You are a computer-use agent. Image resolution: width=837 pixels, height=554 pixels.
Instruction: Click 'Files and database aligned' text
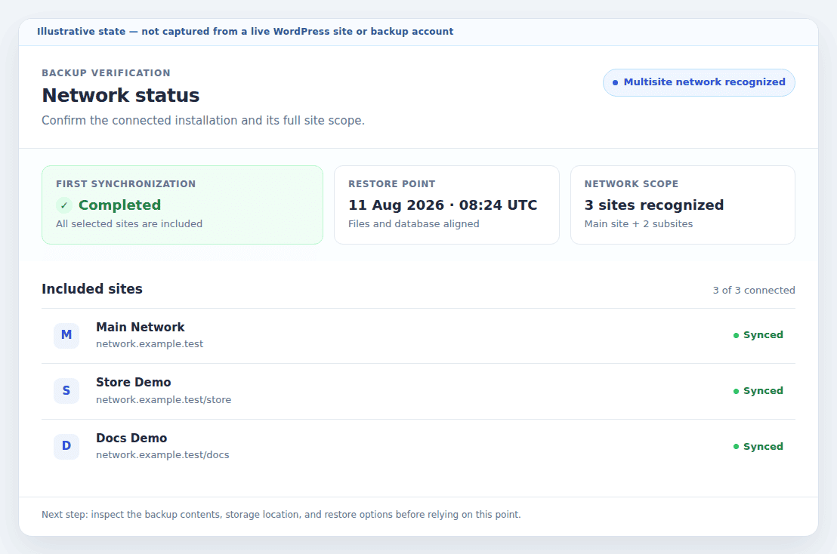point(414,224)
